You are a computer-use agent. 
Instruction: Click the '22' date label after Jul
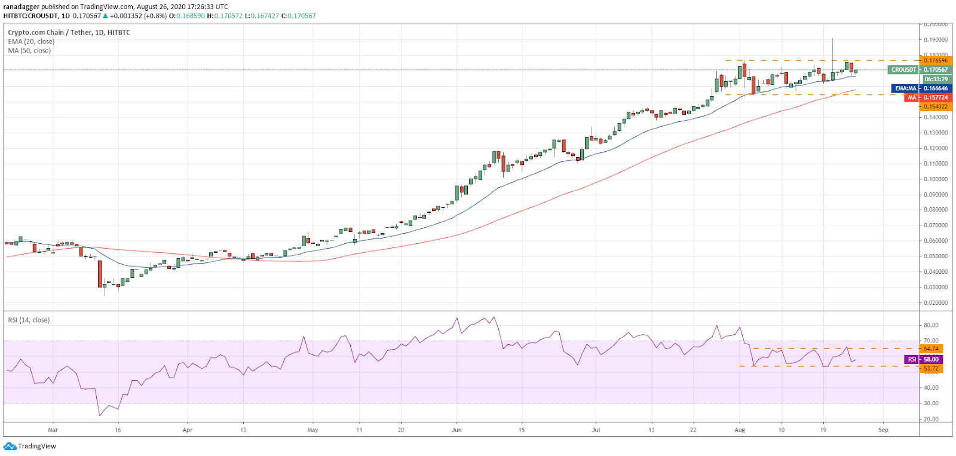[693, 430]
